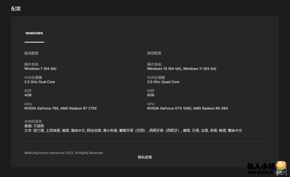Click the 配置 section heading

point(16,9)
